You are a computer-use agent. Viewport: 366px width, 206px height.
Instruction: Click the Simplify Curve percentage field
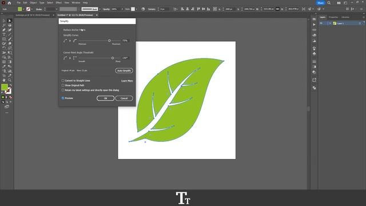[125, 41]
